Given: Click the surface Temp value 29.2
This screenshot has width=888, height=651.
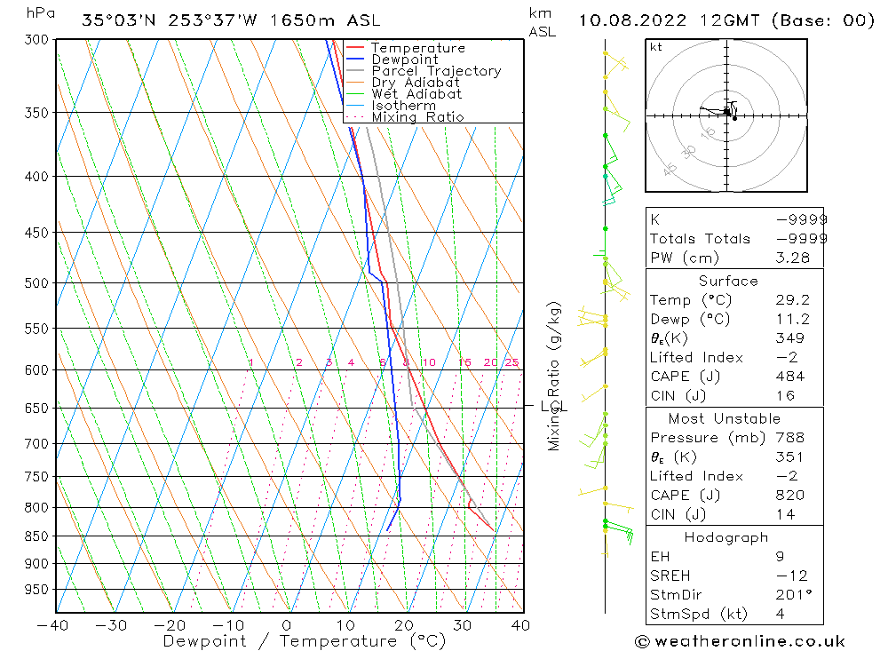Looking at the screenshot, I should pyautogui.click(x=792, y=299).
